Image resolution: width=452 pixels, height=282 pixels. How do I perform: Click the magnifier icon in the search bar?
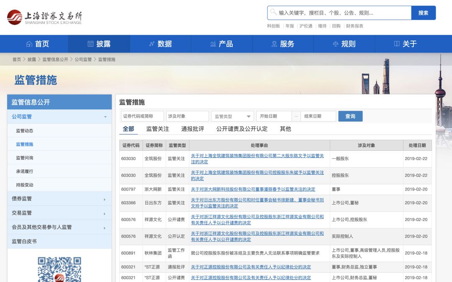pos(274,13)
